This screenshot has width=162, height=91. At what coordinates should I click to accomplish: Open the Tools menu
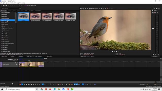coord(15,3)
